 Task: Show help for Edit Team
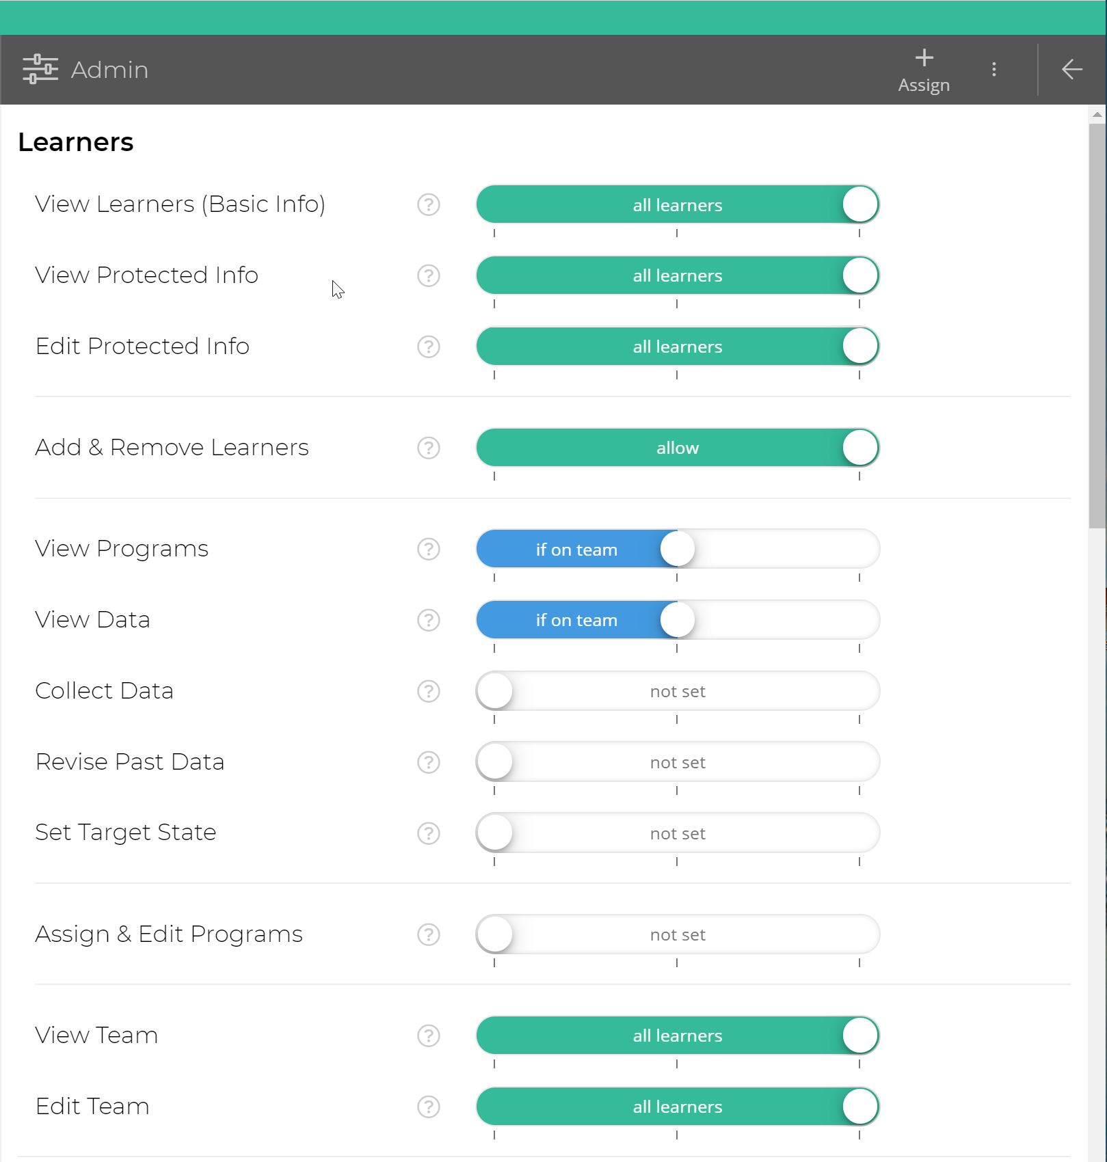(x=428, y=1107)
